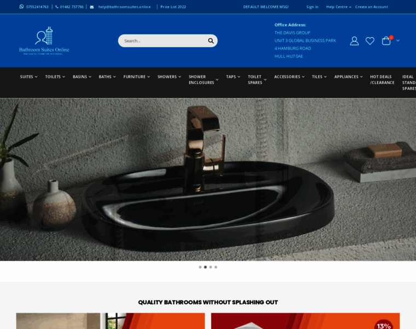The width and height of the screenshot is (416, 329).
Task: Click WhatsApp number 07552414763
Action: coord(37,7)
